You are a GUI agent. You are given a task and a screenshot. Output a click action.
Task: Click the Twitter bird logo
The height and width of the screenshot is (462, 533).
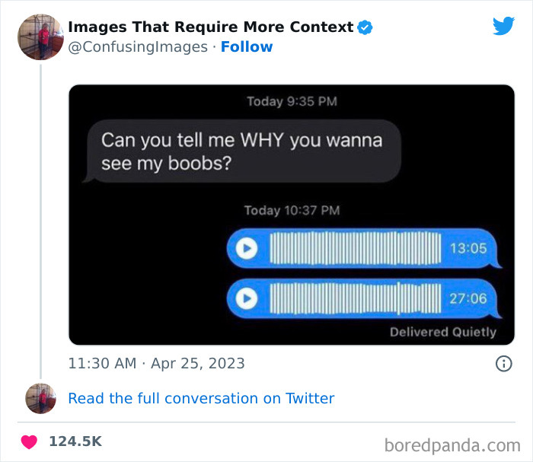click(504, 26)
